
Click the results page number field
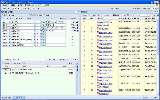pos(145,15)
